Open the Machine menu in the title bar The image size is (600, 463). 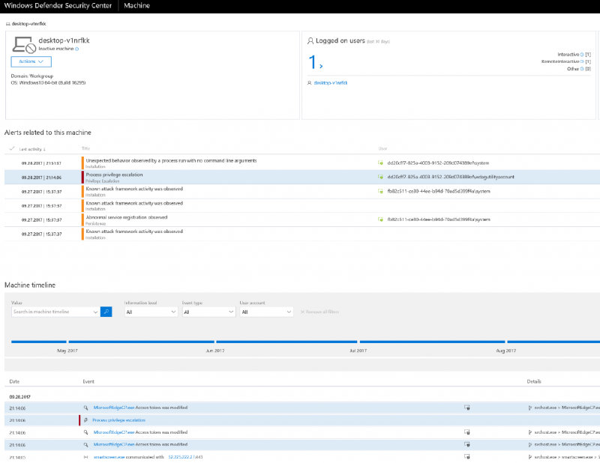click(139, 5)
